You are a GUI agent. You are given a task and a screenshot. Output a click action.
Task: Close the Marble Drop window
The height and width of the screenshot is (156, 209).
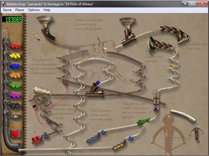[202, 3]
